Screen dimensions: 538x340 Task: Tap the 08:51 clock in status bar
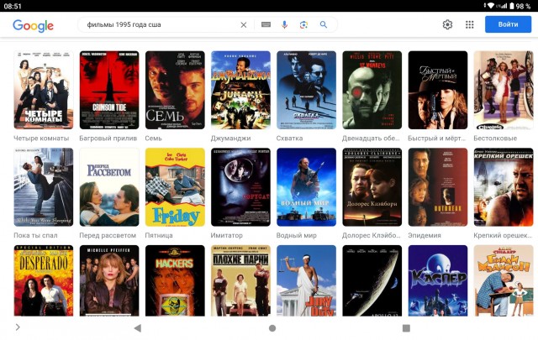pos(13,6)
